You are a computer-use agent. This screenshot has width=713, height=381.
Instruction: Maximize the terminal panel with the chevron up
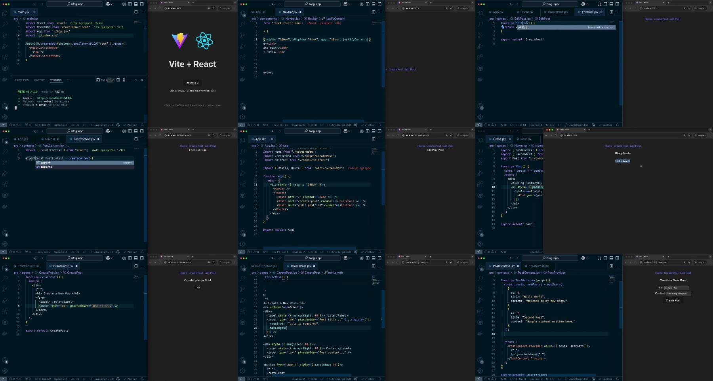[x=136, y=80]
